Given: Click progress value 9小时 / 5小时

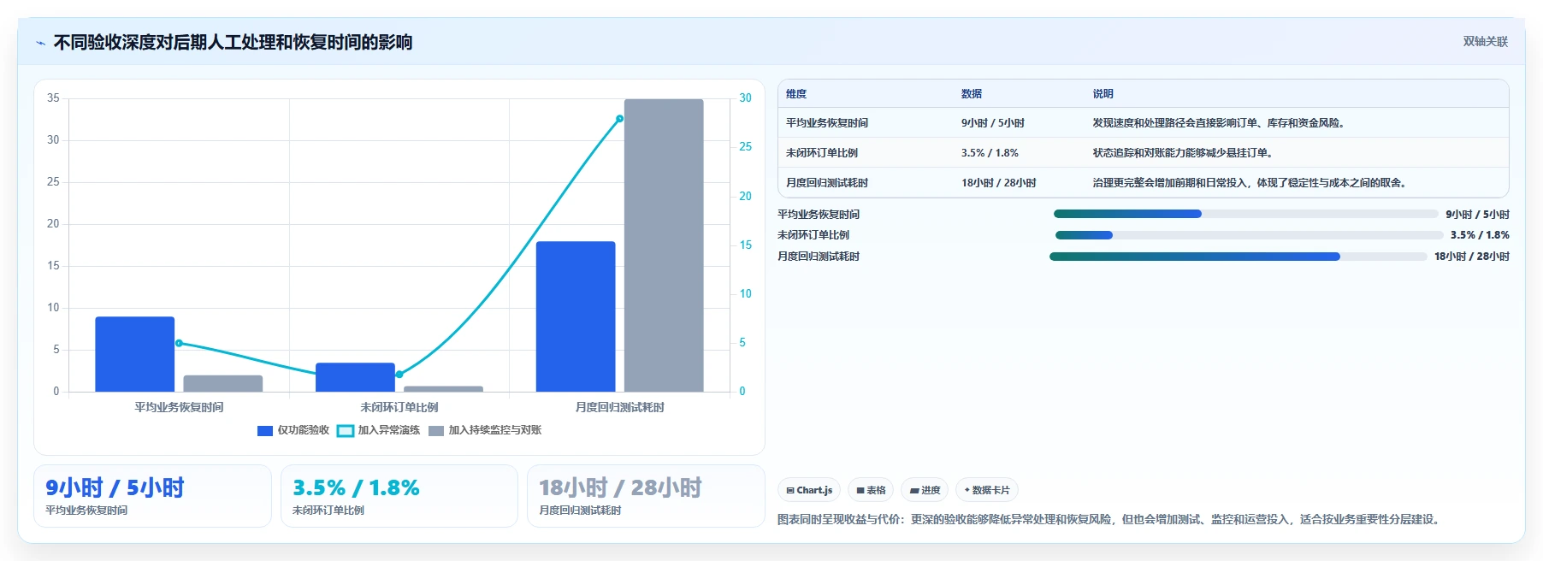Looking at the screenshot, I should (1477, 215).
